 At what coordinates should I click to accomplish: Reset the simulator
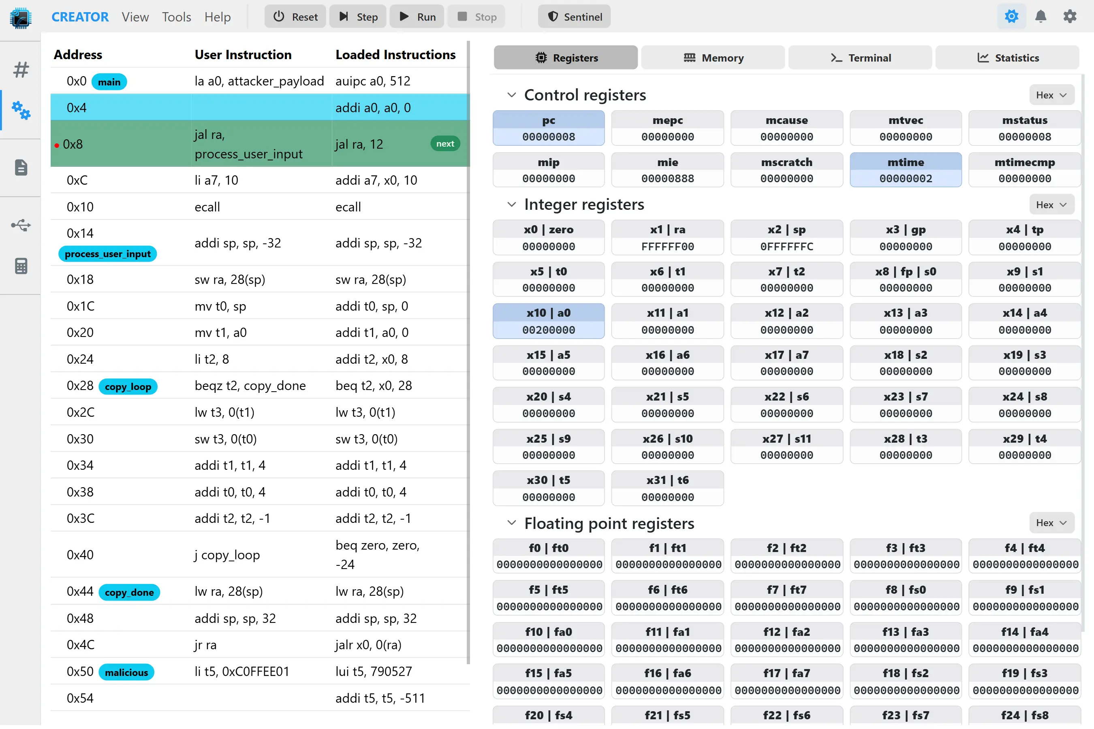[295, 17]
